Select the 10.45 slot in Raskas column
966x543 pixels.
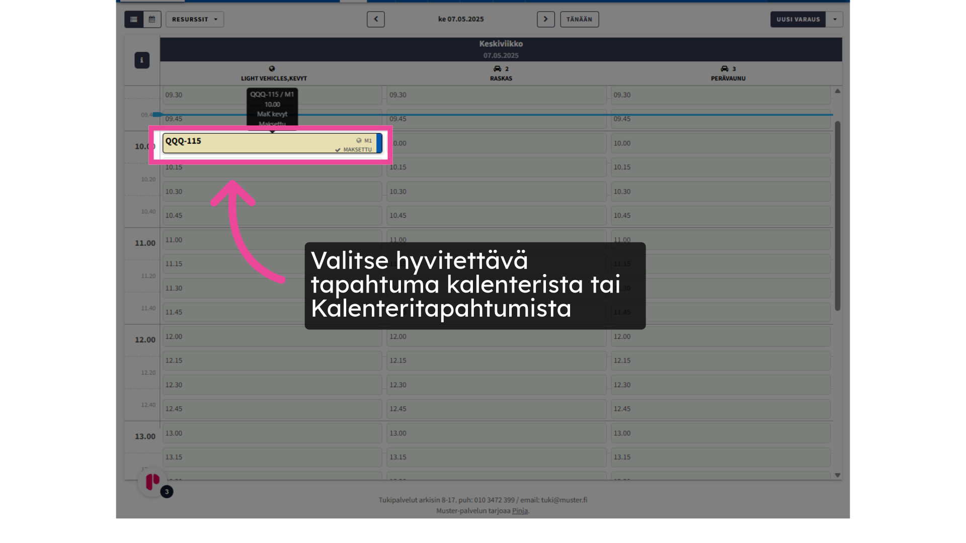point(497,215)
